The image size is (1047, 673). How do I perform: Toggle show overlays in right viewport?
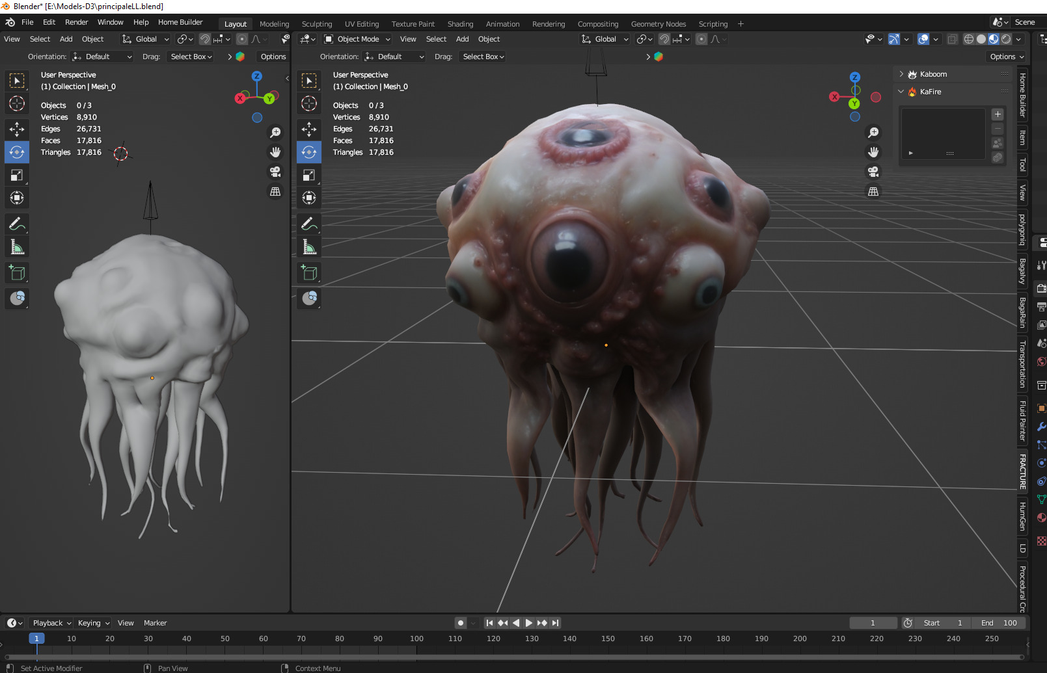point(923,39)
